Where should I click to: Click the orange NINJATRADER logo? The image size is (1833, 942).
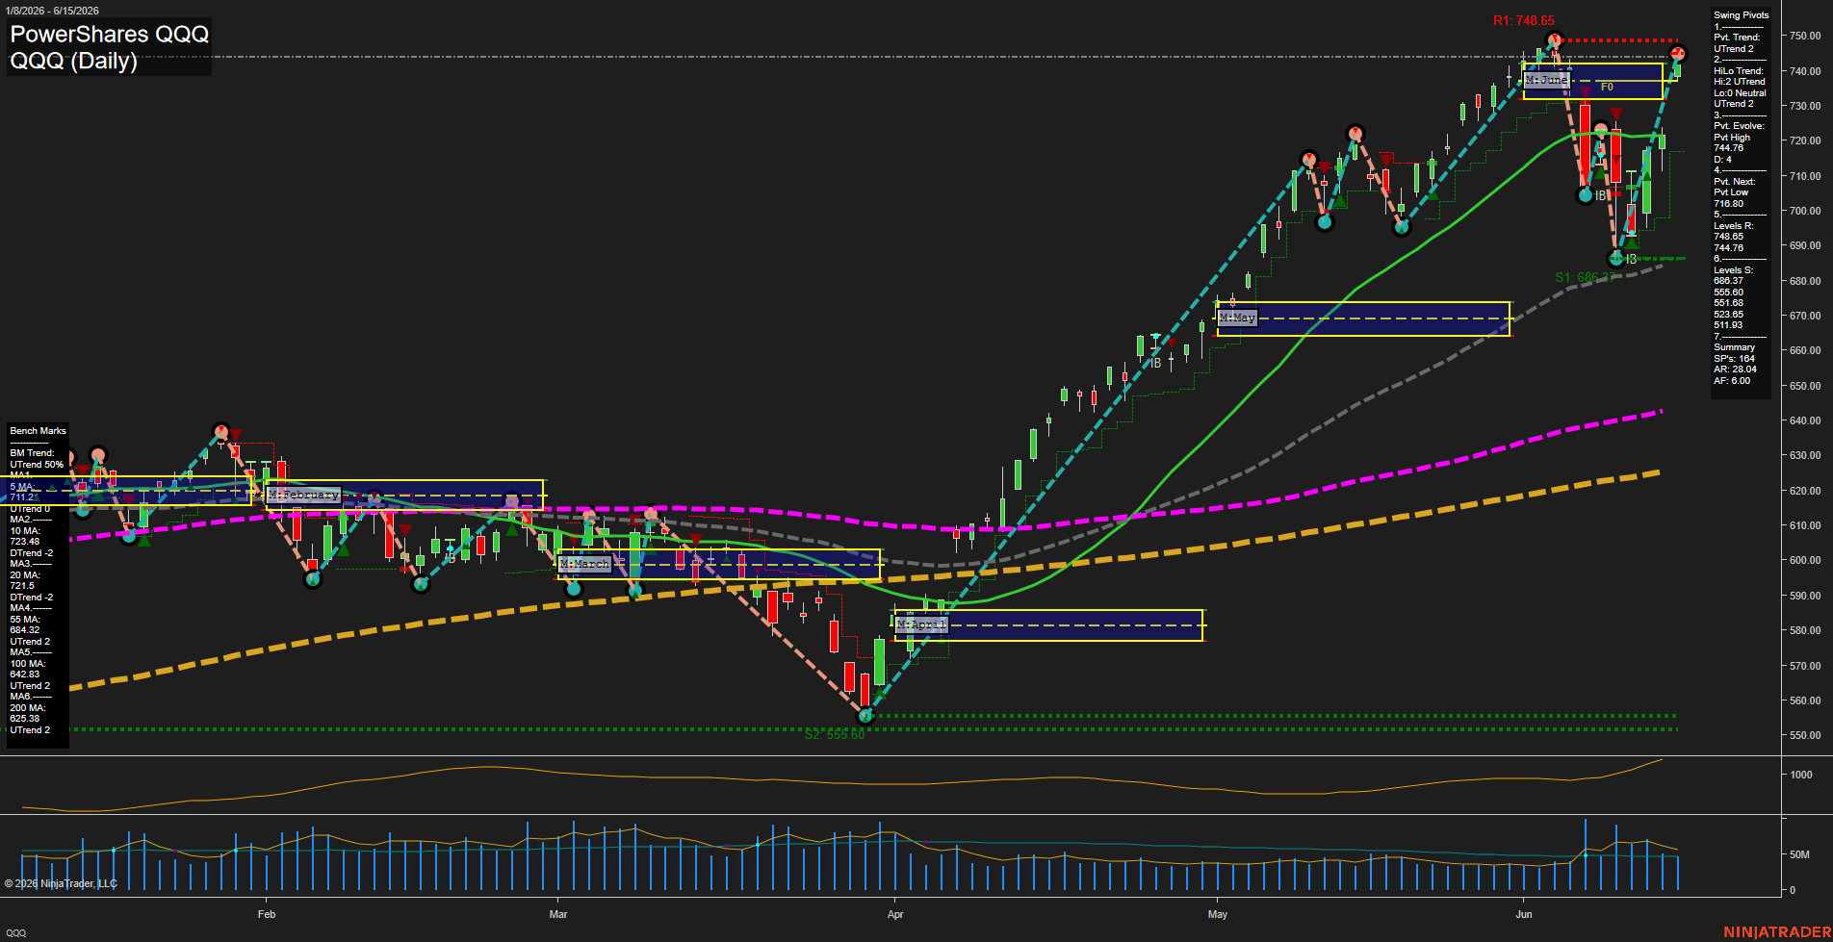pos(1777,932)
